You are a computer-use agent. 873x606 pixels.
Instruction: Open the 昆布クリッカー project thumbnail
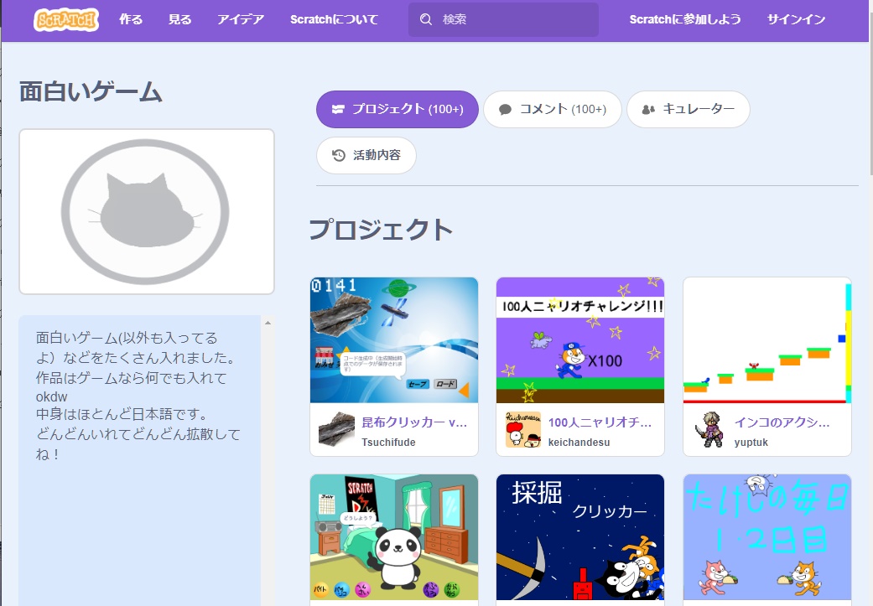click(394, 340)
